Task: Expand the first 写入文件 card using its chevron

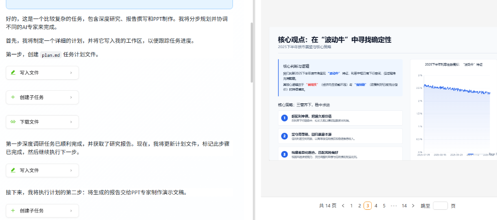Action: point(71,73)
